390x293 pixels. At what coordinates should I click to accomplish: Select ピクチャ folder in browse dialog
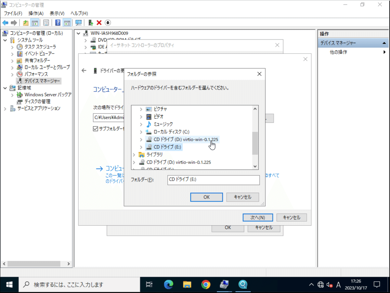[160, 109]
